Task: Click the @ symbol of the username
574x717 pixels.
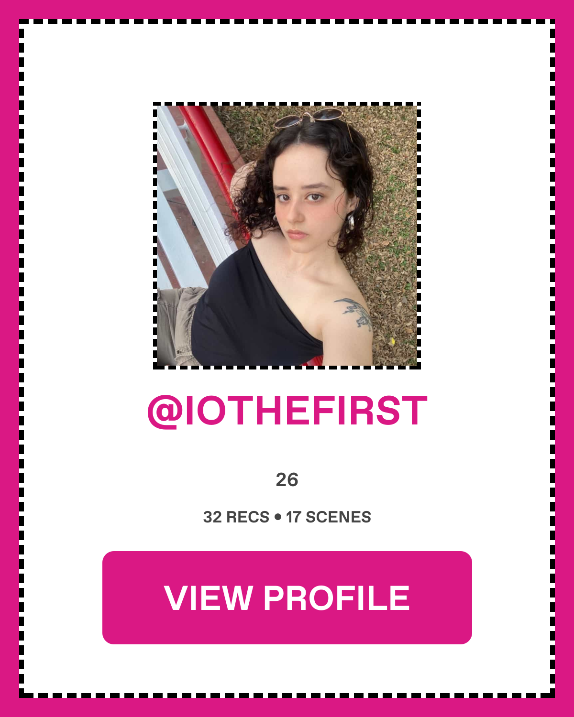Action: [165, 412]
